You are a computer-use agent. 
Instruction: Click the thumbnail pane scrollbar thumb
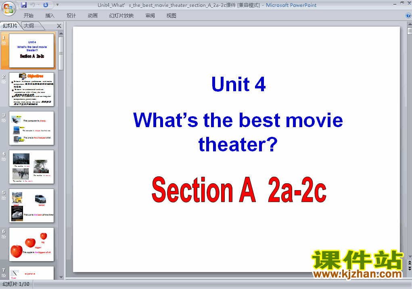pos(61,53)
